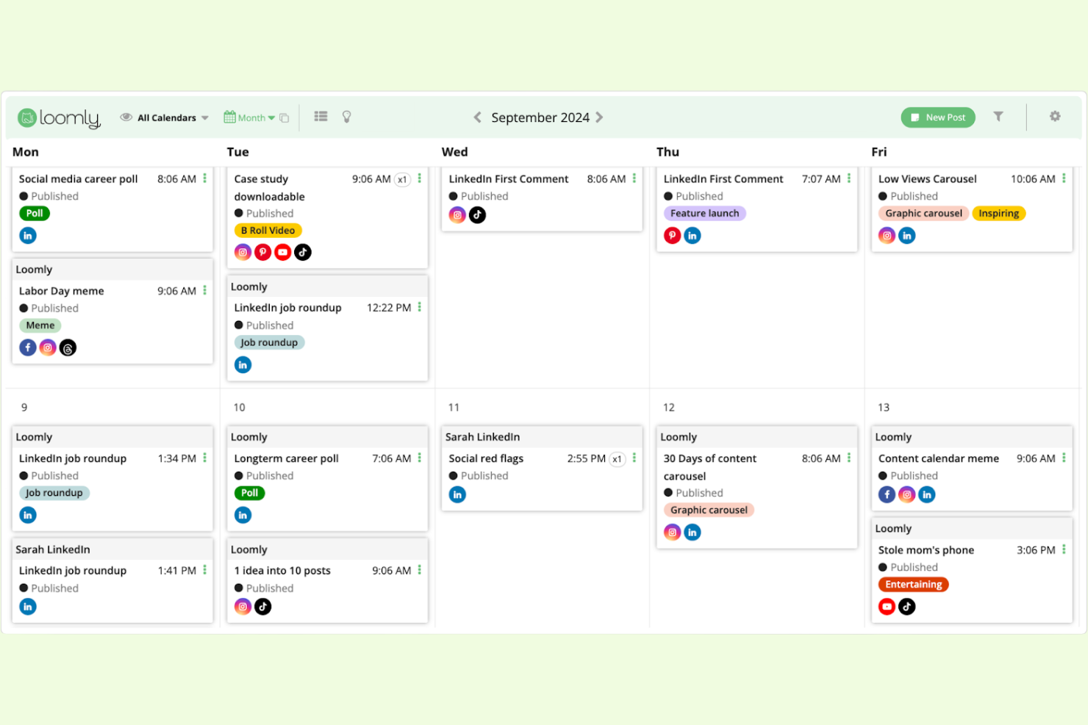The height and width of the screenshot is (725, 1088).
Task: Click the lightbulb ideas icon in the toolbar
Action: pos(346,117)
